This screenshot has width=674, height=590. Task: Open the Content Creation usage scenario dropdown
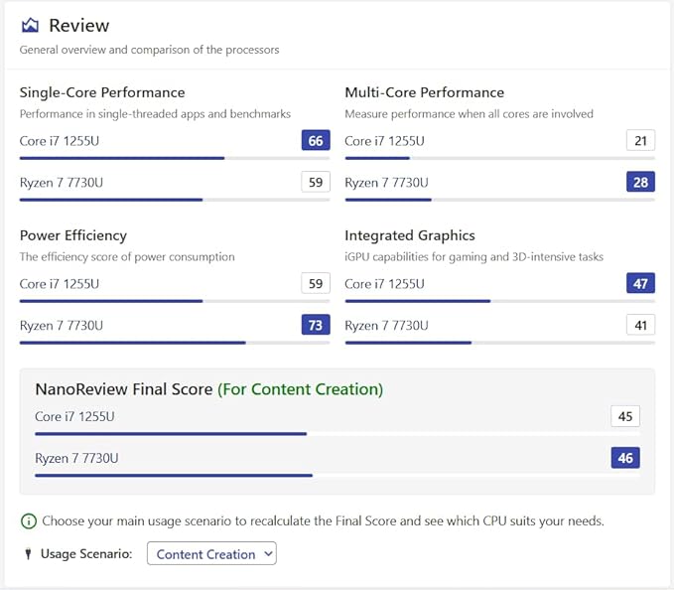click(x=211, y=553)
